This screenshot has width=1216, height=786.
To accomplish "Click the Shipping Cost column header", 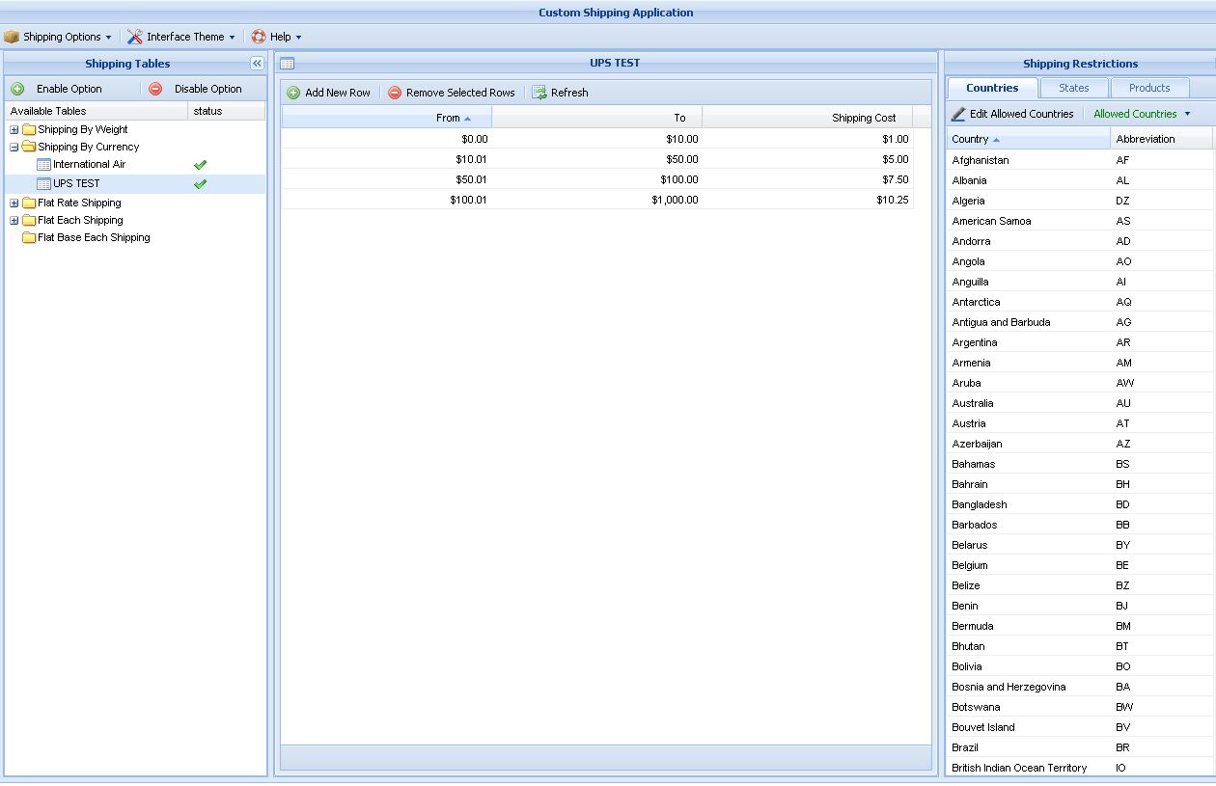I will (808, 118).
